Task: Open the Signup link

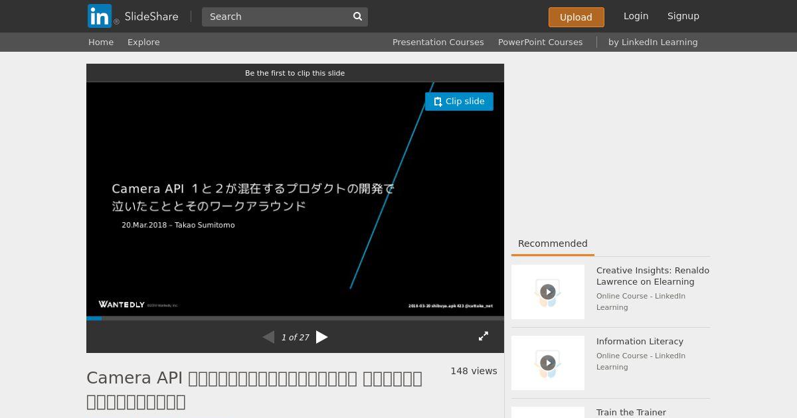Action: pyautogui.click(x=683, y=16)
